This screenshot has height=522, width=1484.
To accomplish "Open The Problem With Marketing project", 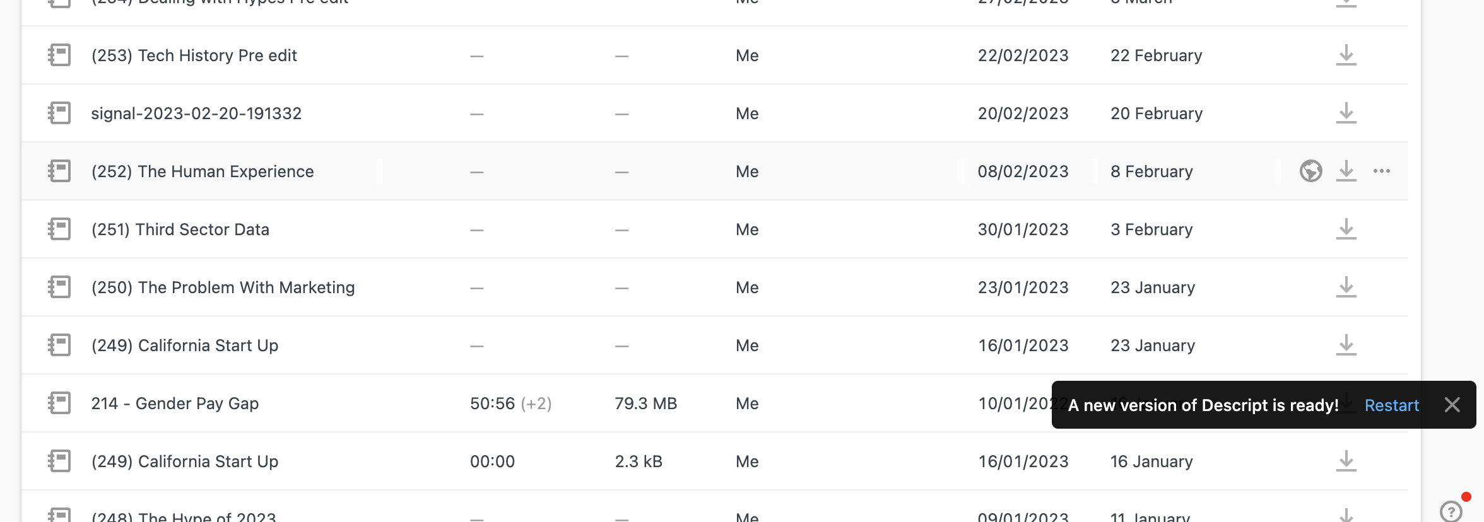I will coord(223,287).
